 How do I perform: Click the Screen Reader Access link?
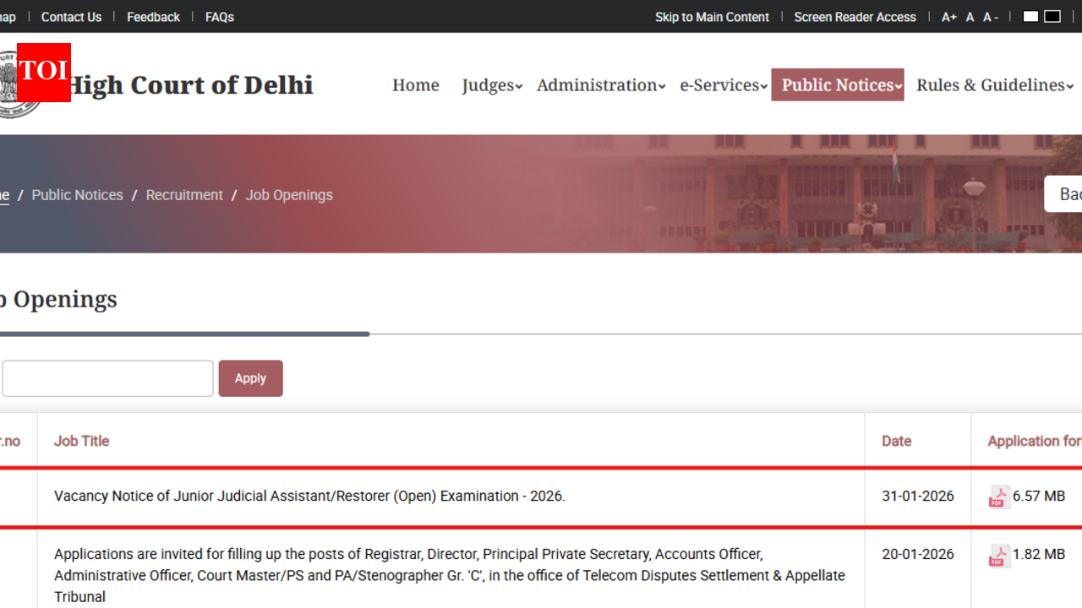tap(855, 16)
